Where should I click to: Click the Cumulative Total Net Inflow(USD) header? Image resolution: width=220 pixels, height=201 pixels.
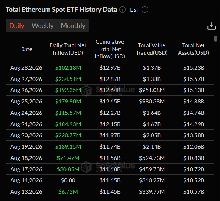click(x=110, y=49)
